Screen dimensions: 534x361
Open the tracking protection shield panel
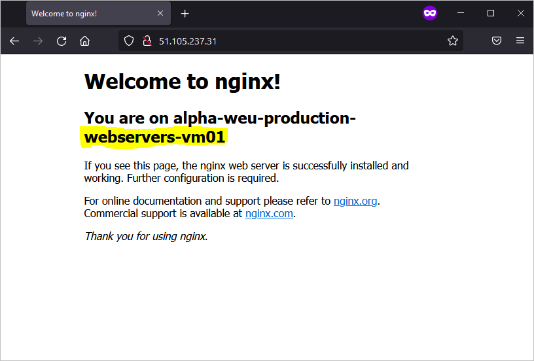[x=129, y=41]
